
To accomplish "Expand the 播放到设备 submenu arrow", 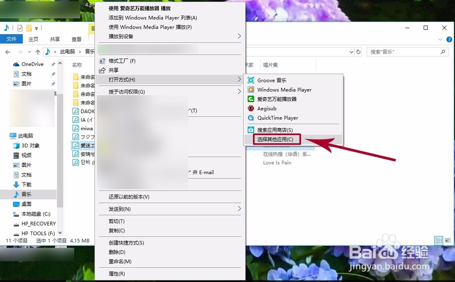I will 239,36.
